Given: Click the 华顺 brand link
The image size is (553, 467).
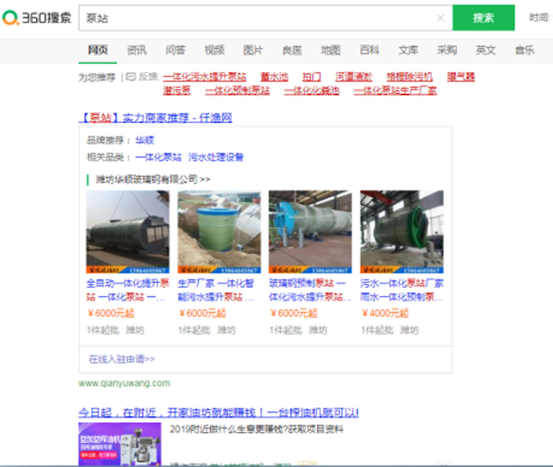Looking at the screenshot, I should point(144,140).
